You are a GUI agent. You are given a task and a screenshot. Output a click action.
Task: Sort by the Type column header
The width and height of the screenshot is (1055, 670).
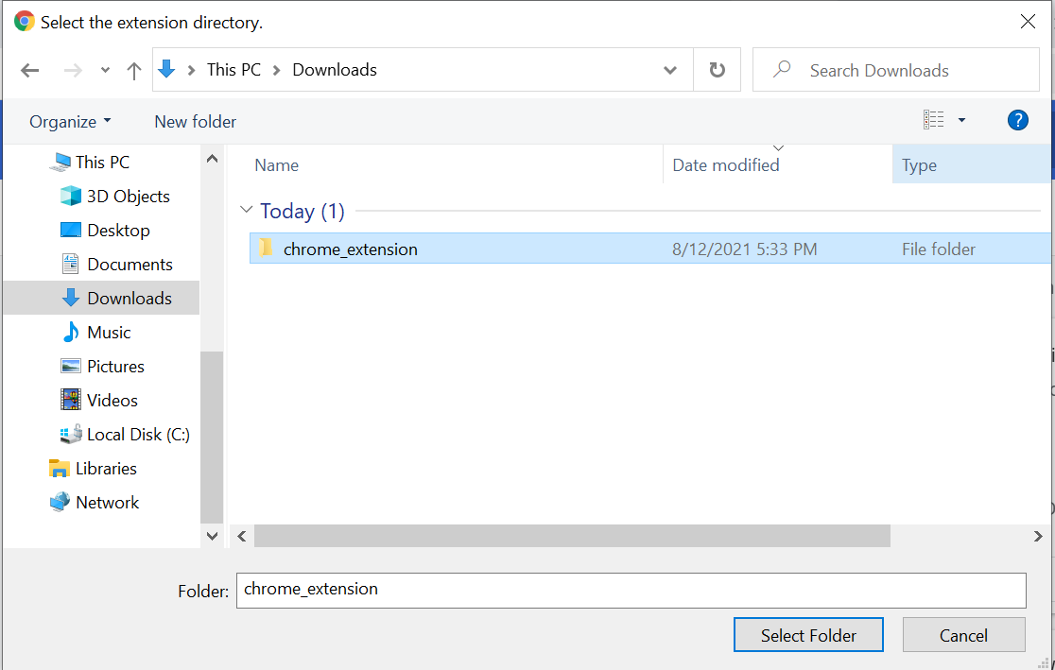(973, 164)
